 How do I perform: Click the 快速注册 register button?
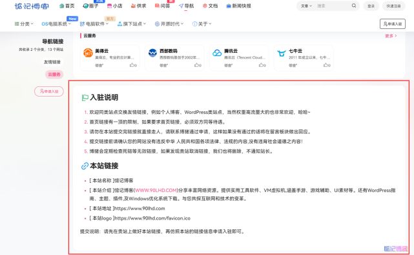[393, 6]
